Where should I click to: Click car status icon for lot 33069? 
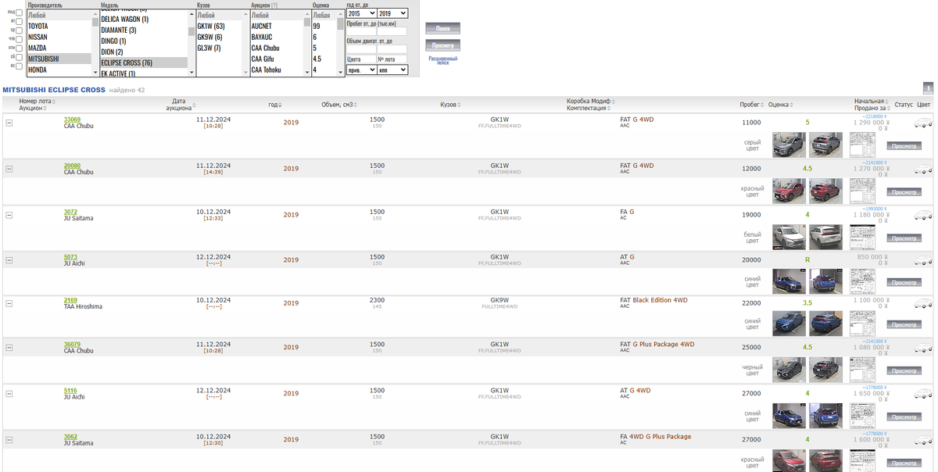pos(922,123)
